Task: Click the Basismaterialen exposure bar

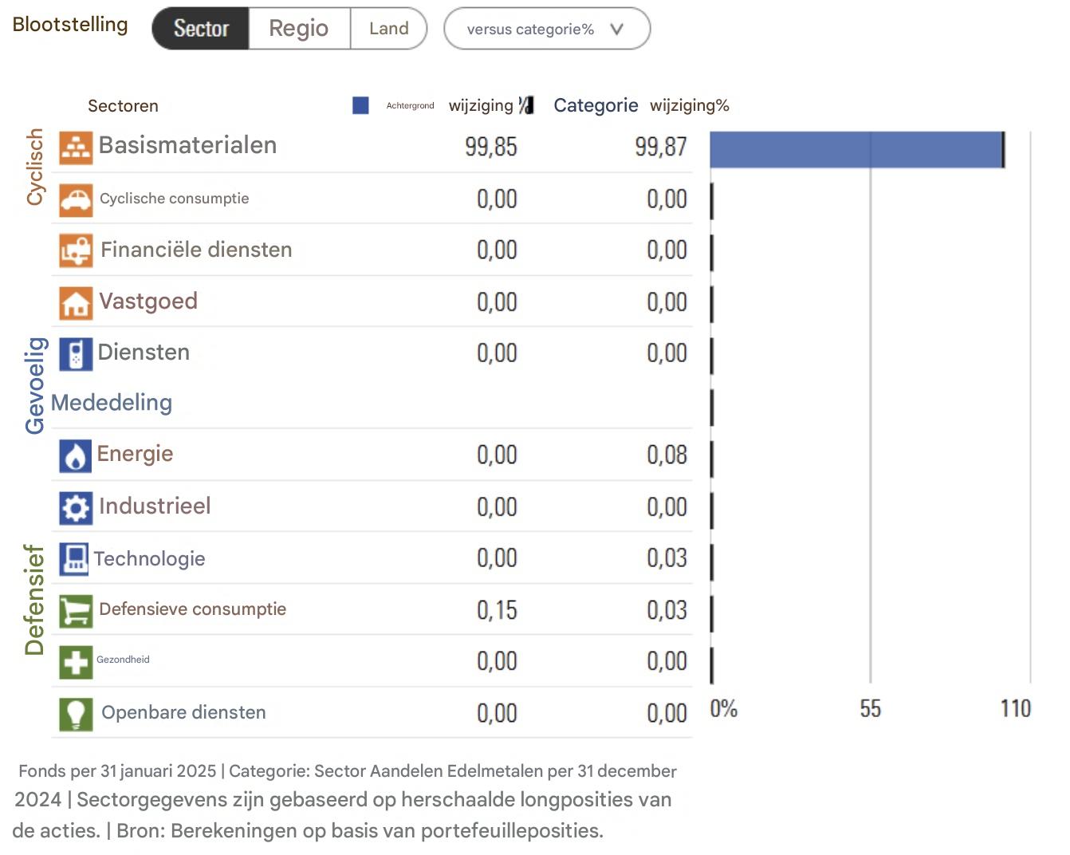Action: tap(853, 148)
